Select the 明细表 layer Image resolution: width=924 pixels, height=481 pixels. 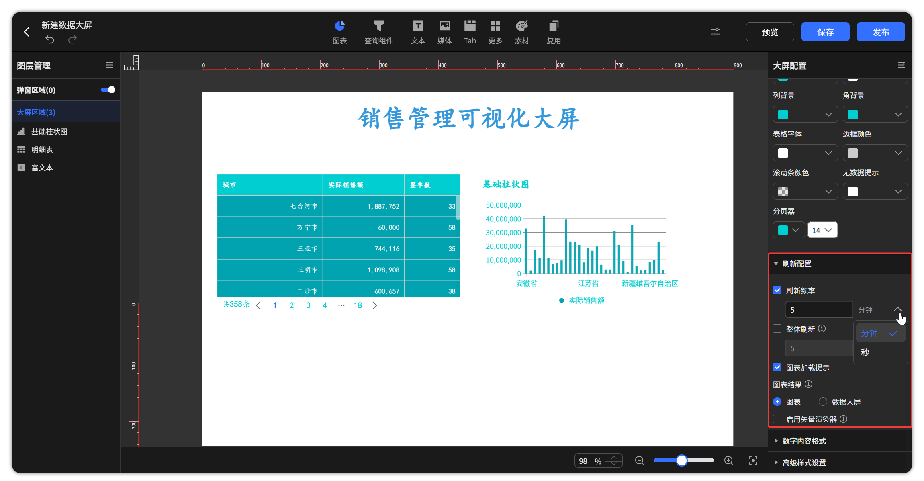pos(66,149)
